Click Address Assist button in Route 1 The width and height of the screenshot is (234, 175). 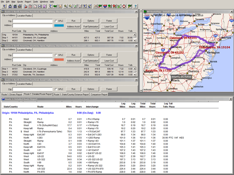73,27
